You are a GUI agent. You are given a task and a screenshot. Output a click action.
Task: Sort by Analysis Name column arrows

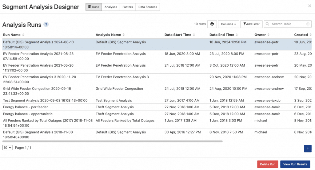[124, 35]
